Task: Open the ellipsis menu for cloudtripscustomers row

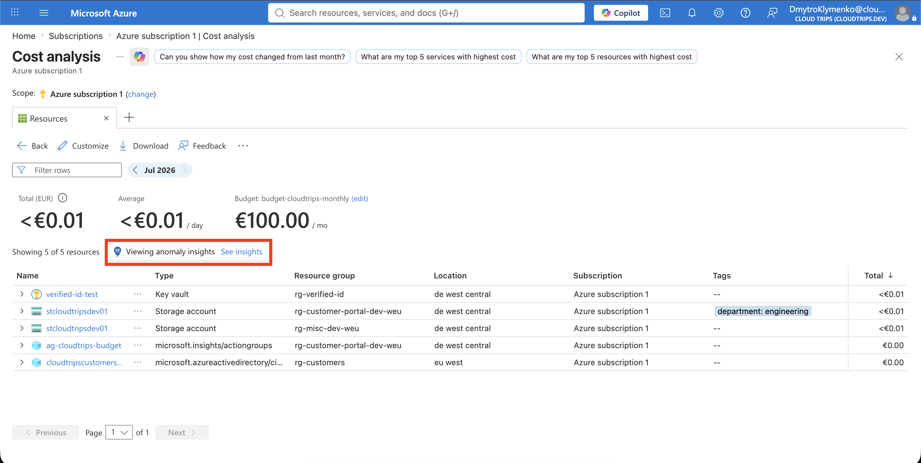Action: (x=138, y=362)
